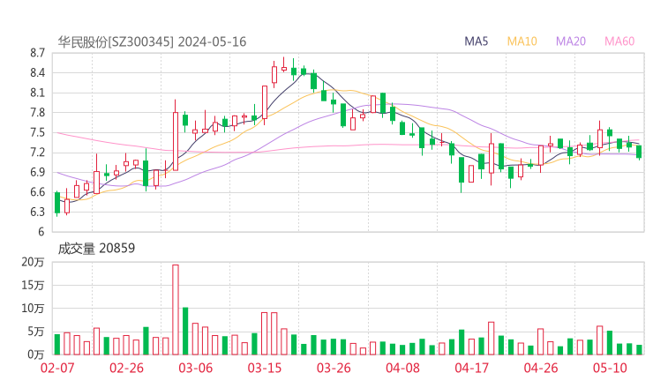Select the 05-10 date label
The width and height of the screenshot is (653, 388).
pyautogui.click(x=610, y=368)
